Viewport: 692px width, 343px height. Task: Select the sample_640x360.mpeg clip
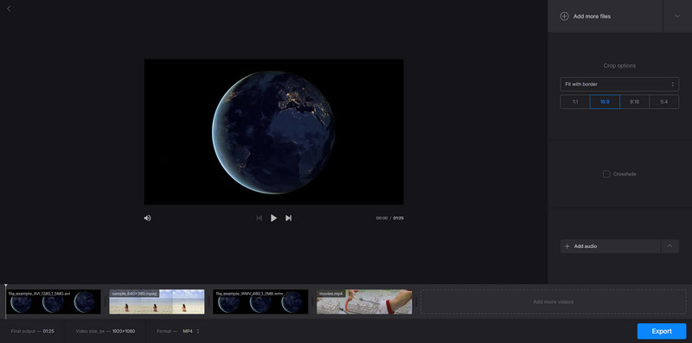(x=157, y=302)
